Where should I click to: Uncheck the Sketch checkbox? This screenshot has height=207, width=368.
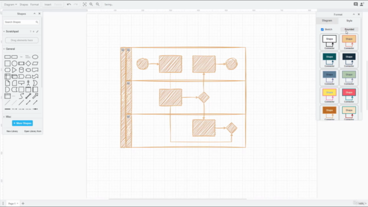coord(322,29)
